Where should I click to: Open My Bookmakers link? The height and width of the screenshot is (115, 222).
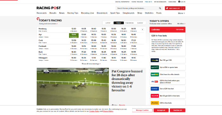click(160, 2)
